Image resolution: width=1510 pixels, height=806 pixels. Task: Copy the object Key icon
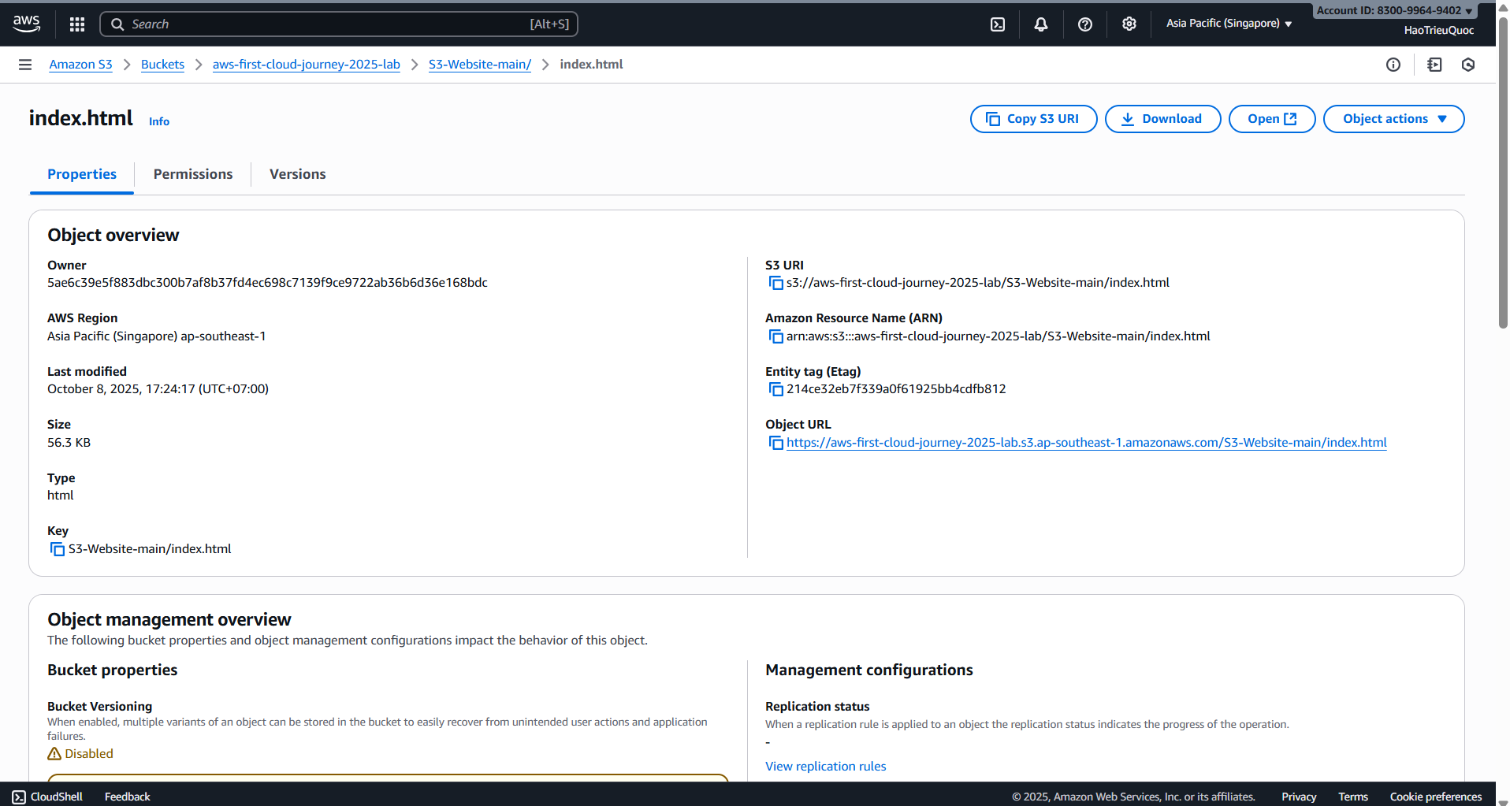[57, 549]
